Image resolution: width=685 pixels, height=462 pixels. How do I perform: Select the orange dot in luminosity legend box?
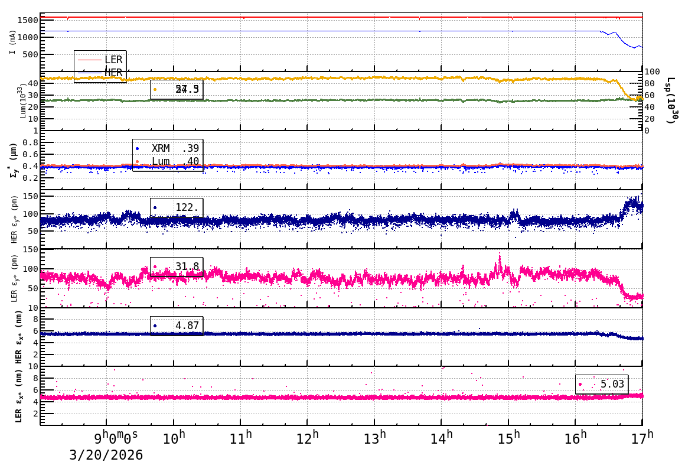coord(155,90)
